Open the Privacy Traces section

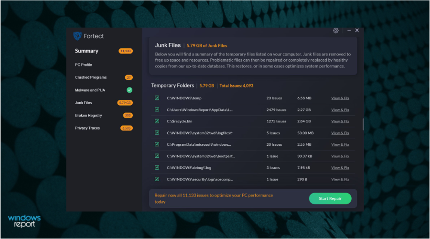point(87,128)
